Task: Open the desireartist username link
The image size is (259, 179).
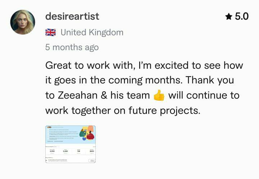Action: [x=72, y=16]
